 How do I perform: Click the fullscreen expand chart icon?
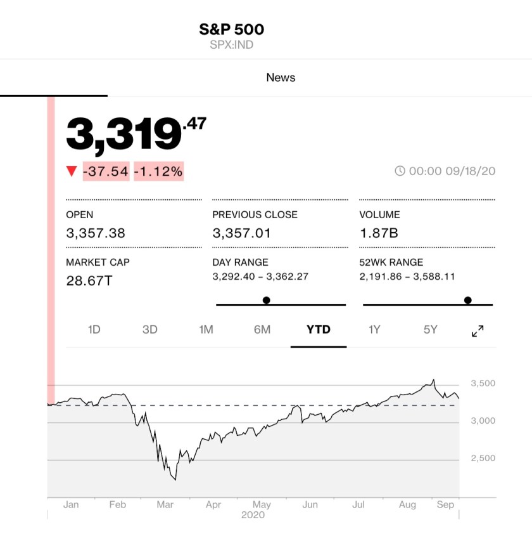[x=478, y=330]
